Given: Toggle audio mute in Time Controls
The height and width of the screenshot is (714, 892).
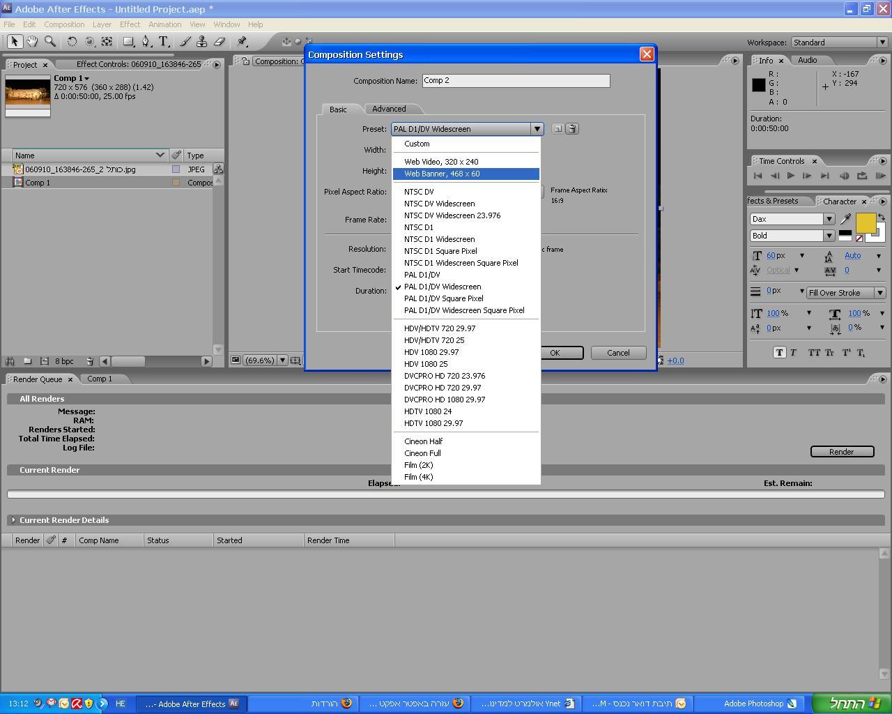Looking at the screenshot, I should coord(844,176).
